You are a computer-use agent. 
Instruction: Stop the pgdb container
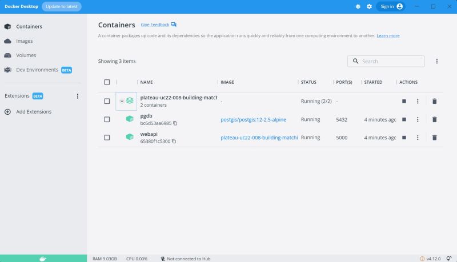pyautogui.click(x=404, y=119)
